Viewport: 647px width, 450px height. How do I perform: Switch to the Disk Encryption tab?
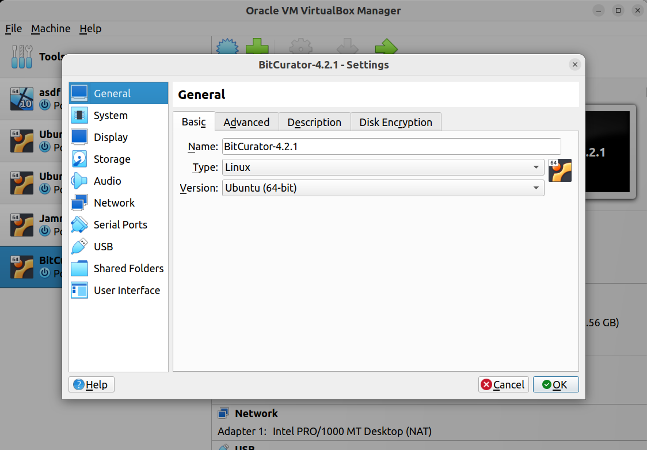395,122
